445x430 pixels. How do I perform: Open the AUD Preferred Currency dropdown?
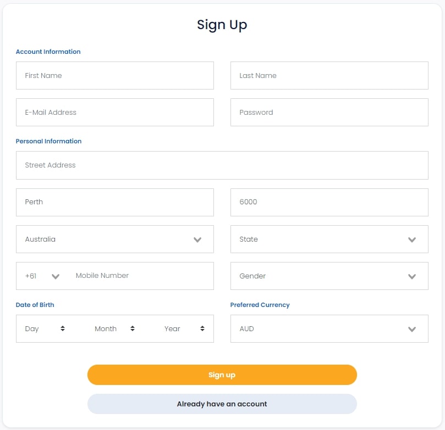(x=329, y=329)
